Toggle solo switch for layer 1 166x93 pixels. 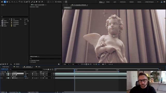pyautogui.click(x=4, y=73)
